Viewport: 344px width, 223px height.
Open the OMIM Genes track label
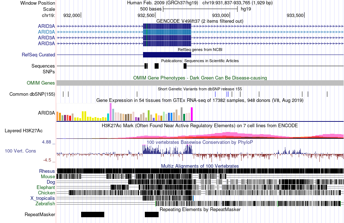coord(41,83)
